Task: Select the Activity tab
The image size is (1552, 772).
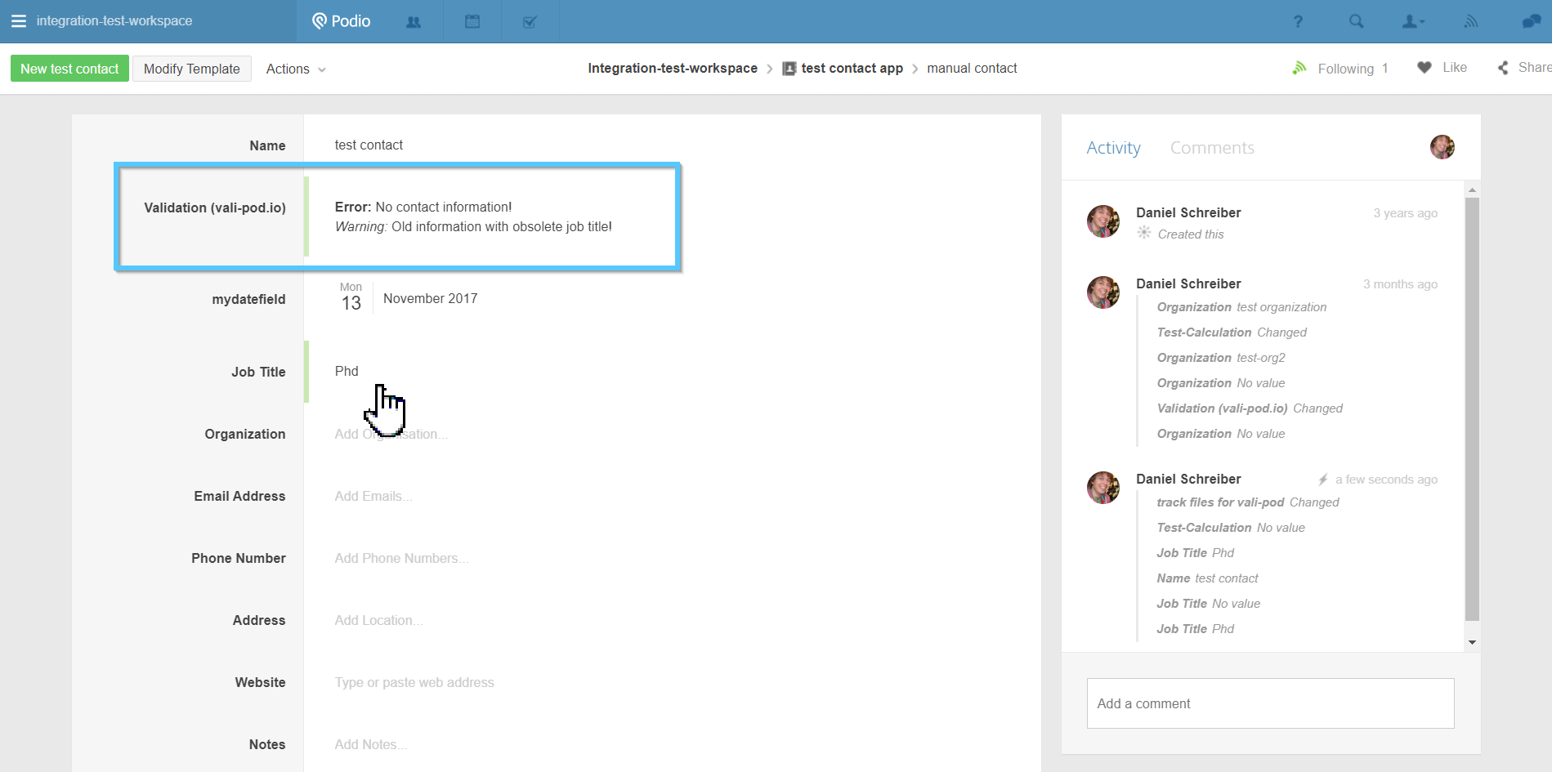Action: tap(1113, 148)
